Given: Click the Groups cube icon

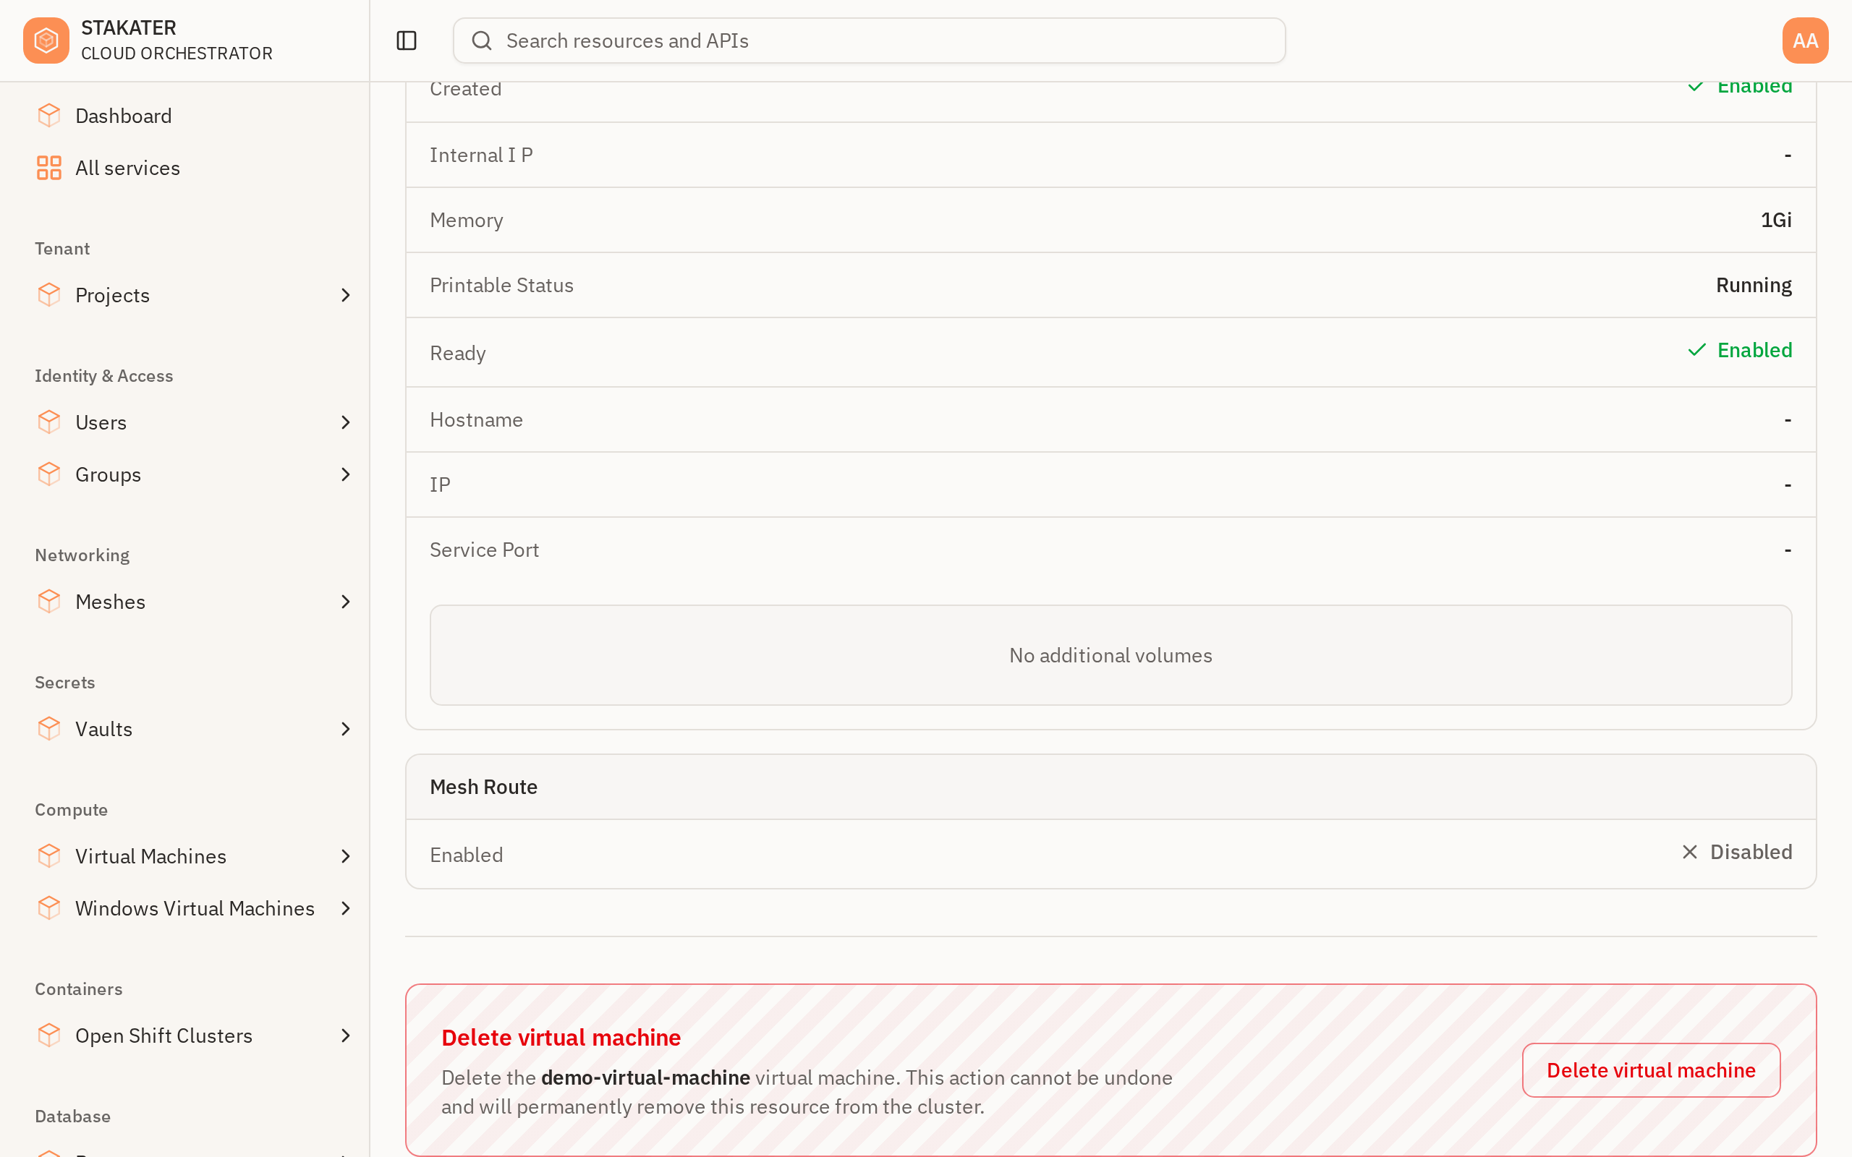Looking at the screenshot, I should click(x=49, y=474).
